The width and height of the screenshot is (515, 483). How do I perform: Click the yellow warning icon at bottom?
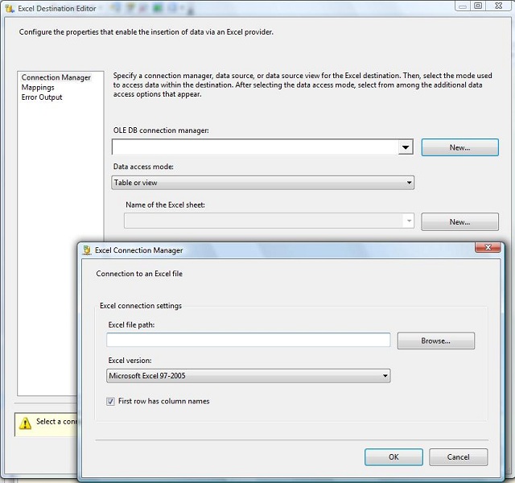click(x=25, y=423)
